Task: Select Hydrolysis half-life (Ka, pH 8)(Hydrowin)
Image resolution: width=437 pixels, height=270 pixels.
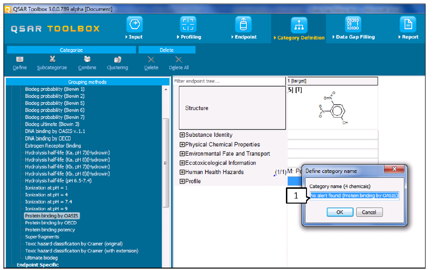Action: click(67, 160)
